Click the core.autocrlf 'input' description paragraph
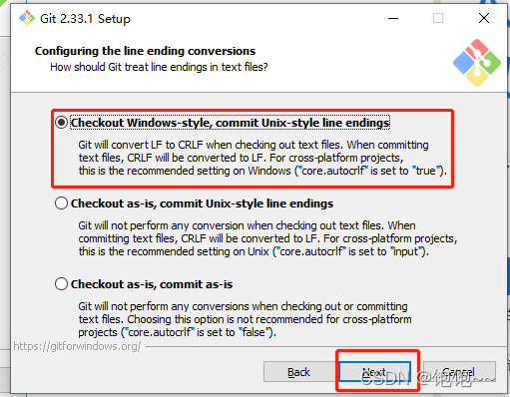 point(267,238)
